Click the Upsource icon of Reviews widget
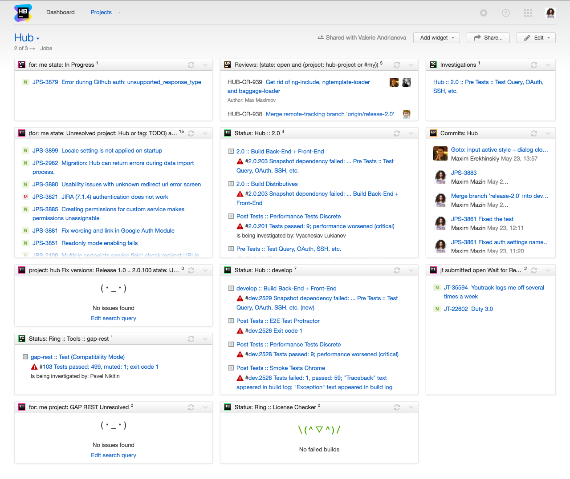This screenshot has height=479, width=570. pyautogui.click(x=228, y=64)
